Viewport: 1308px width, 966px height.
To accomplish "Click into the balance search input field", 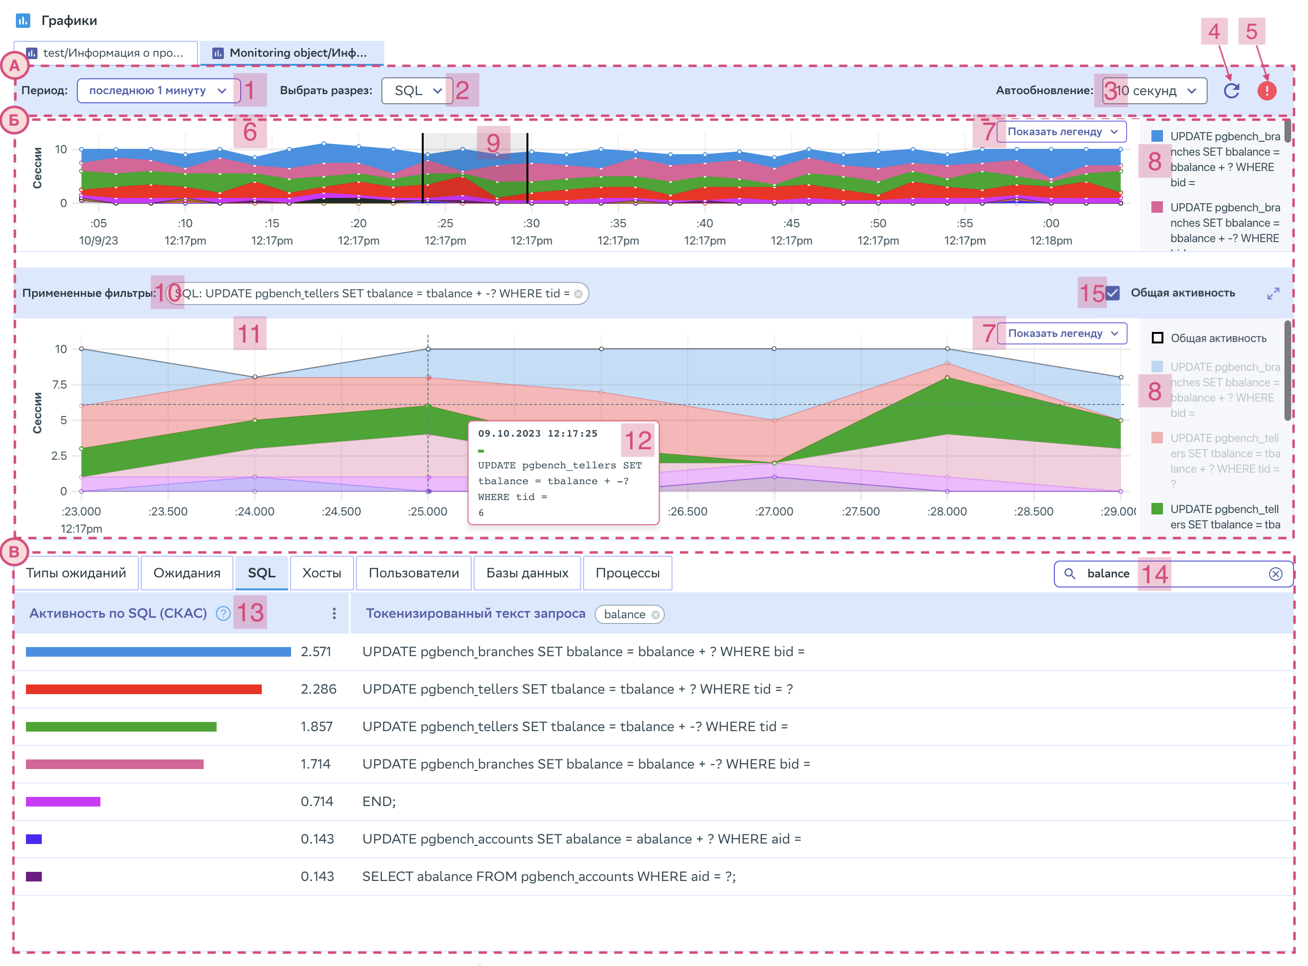I will [1205, 574].
